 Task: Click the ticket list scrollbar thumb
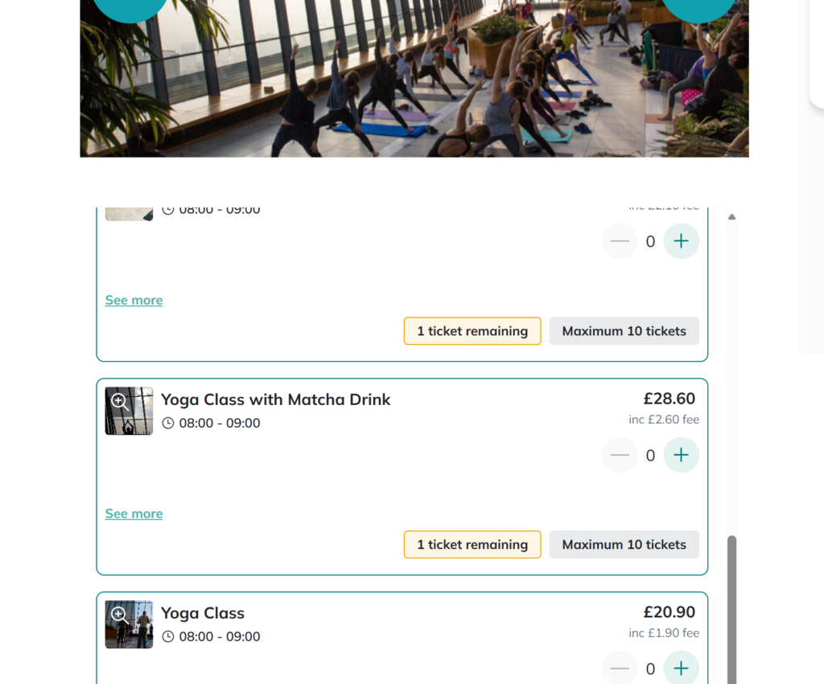pos(731,609)
